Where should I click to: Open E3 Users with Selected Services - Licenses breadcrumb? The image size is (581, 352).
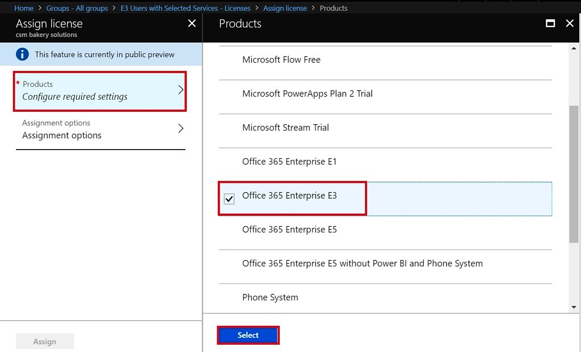(186, 8)
